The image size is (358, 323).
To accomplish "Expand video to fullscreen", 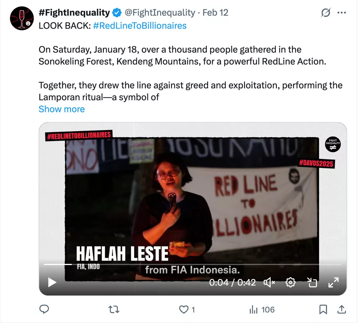I will tap(333, 283).
